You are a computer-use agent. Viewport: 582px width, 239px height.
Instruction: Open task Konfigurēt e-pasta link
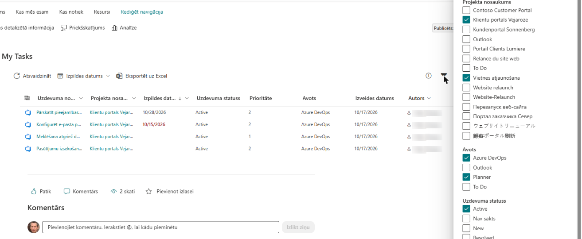point(59,124)
